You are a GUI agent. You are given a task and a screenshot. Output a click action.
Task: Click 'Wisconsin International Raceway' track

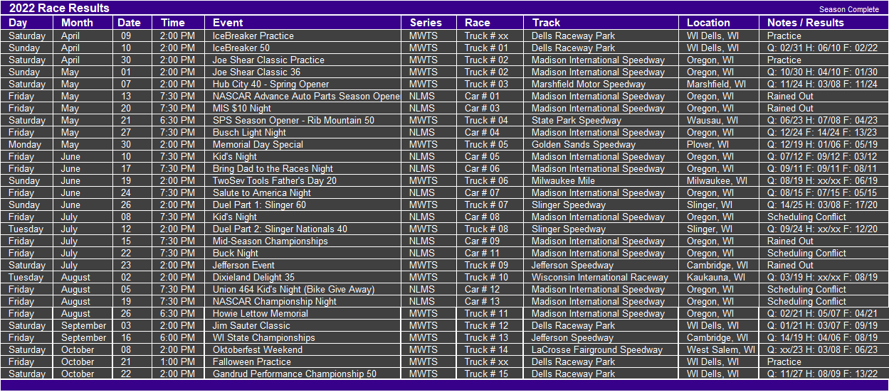coord(600,277)
